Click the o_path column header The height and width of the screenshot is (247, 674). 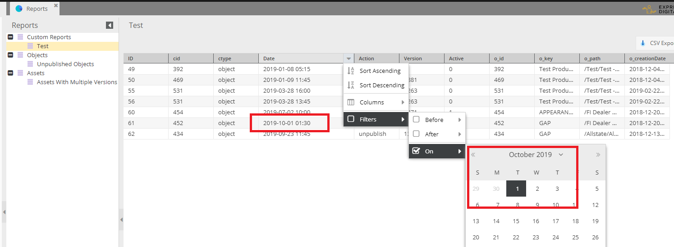point(602,58)
